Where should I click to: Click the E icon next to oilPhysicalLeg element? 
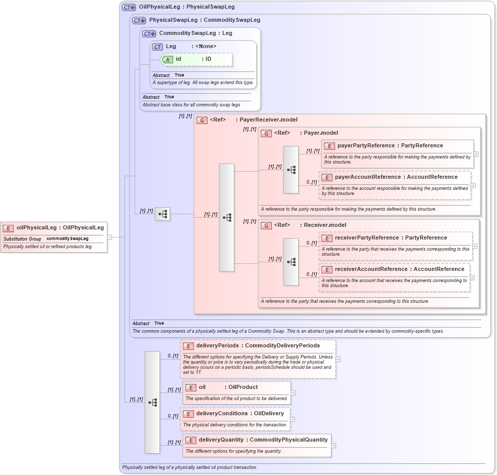(x=8, y=228)
